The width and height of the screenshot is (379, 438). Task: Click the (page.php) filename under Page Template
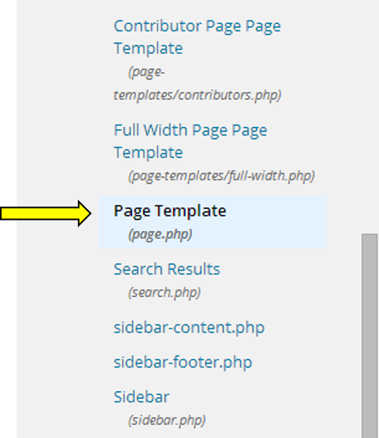(160, 234)
